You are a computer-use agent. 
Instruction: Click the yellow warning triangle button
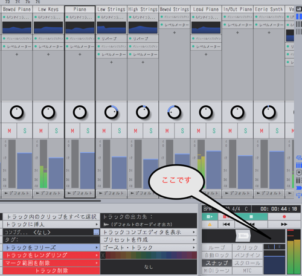pos(210,224)
